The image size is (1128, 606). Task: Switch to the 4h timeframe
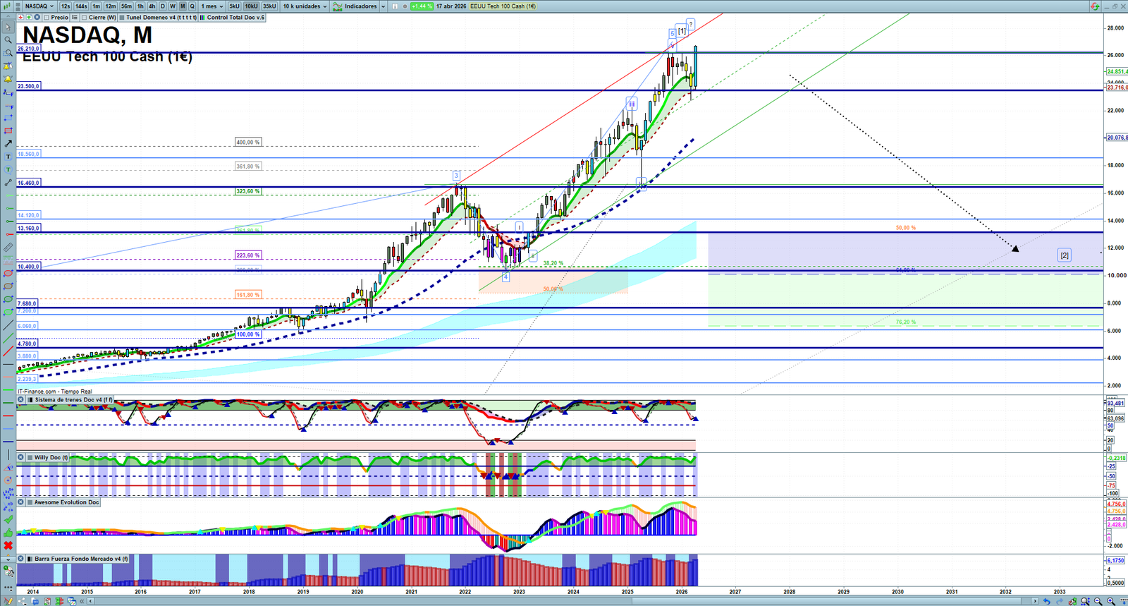tap(152, 6)
